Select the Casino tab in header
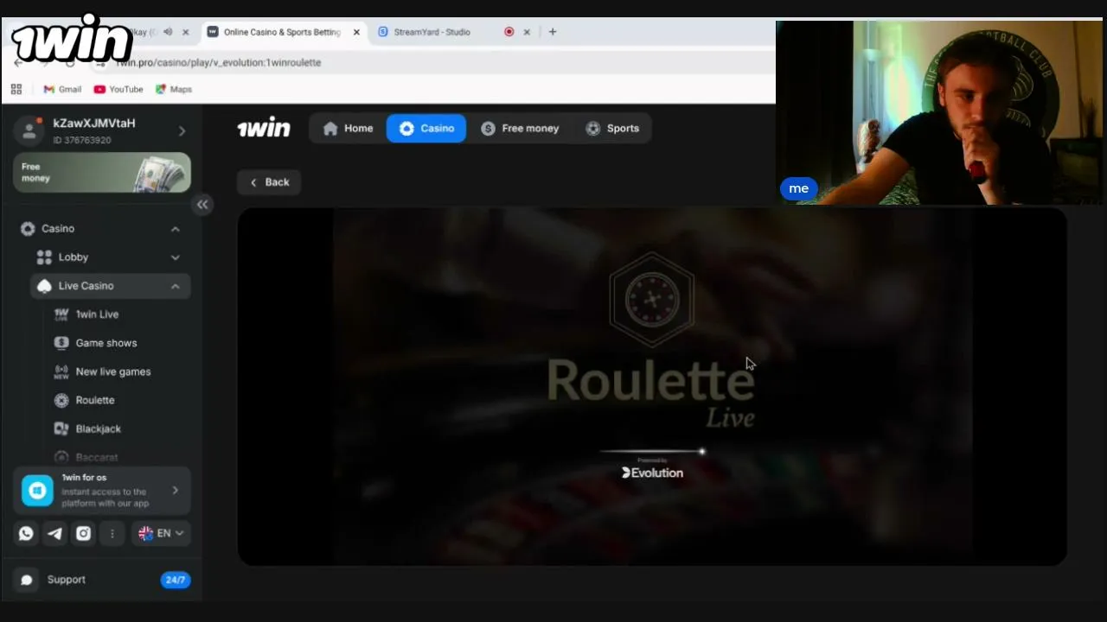Screen dimensions: 1107x622 [x=426, y=128]
